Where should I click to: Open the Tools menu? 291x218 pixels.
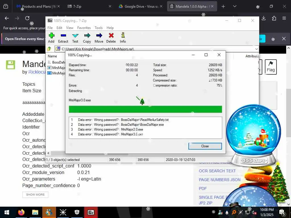point(99,28)
